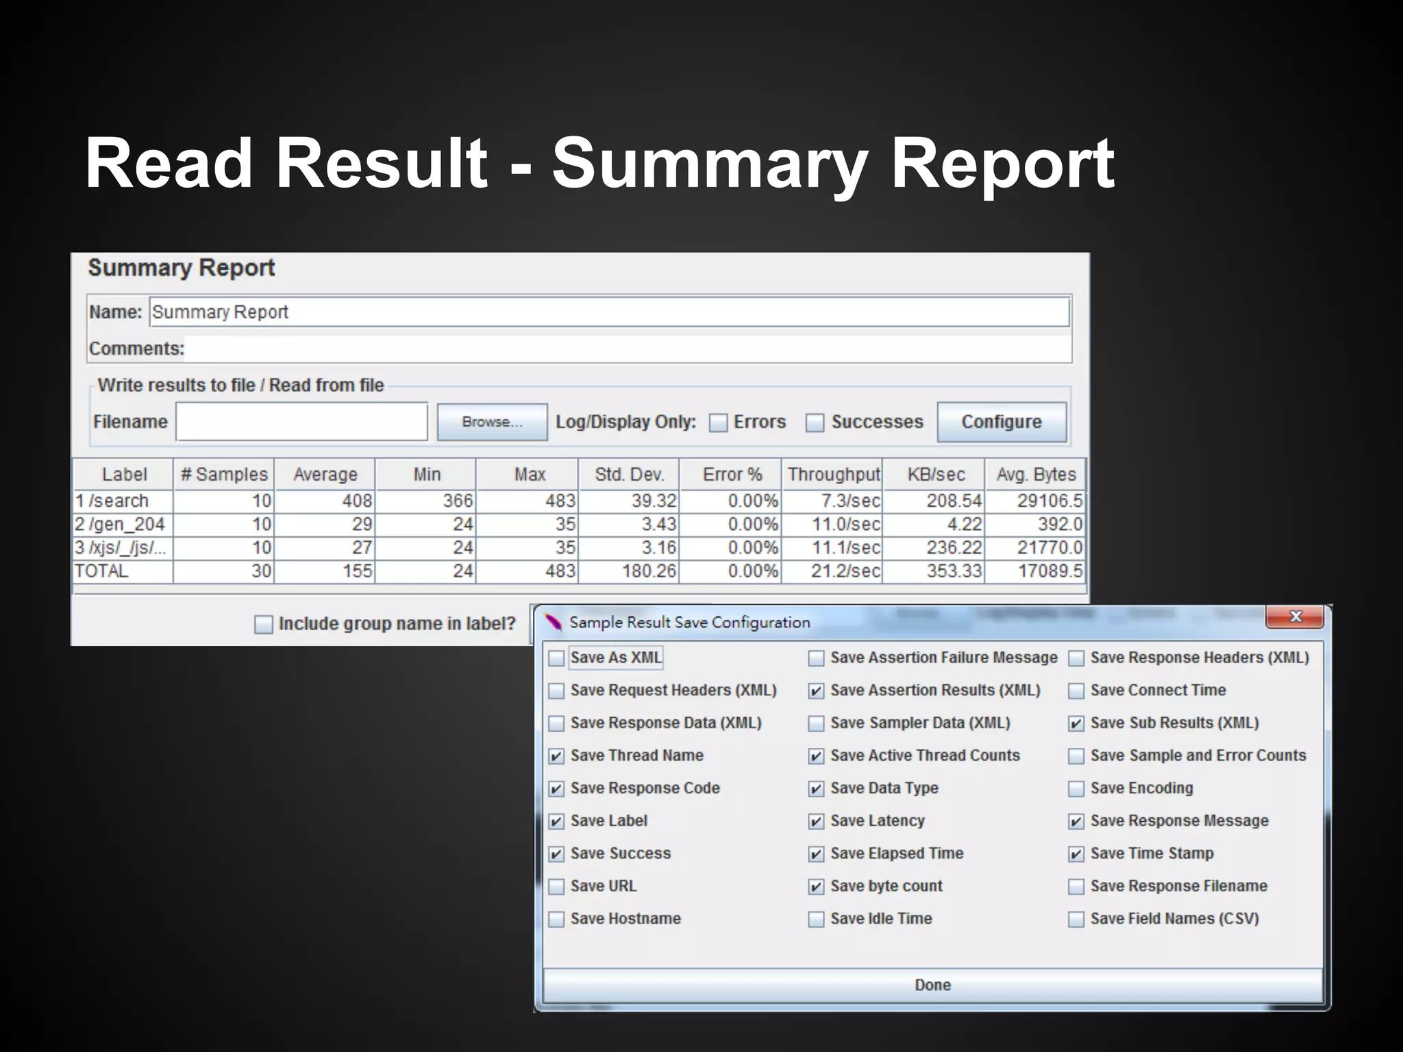Click the Average column header
The image size is (1403, 1052).
point(325,474)
